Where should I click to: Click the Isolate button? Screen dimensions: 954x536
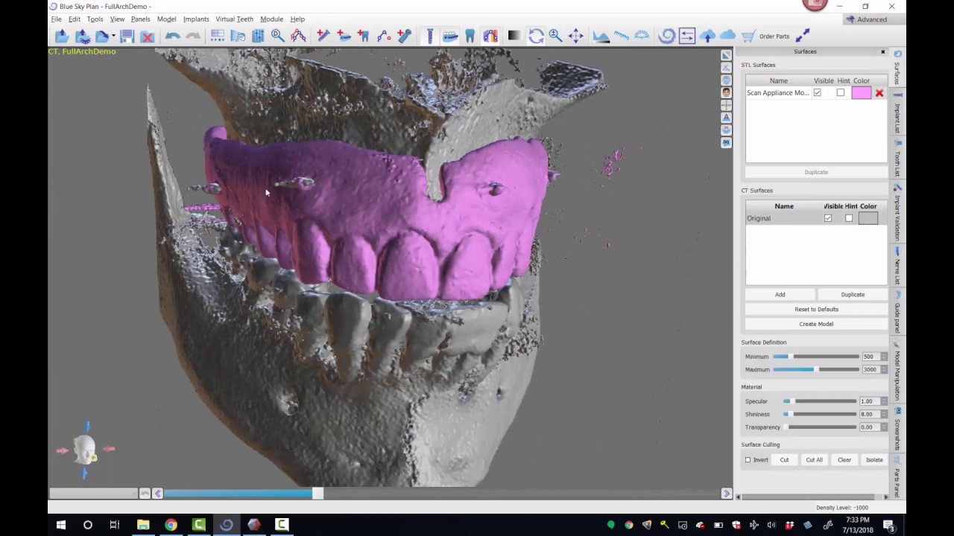(874, 460)
